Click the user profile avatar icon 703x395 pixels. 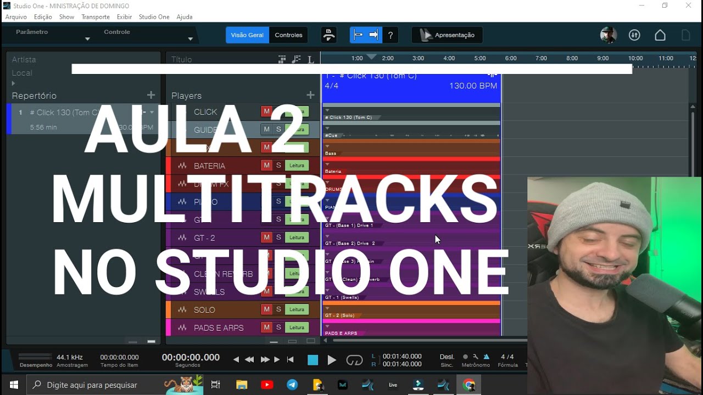click(x=609, y=35)
